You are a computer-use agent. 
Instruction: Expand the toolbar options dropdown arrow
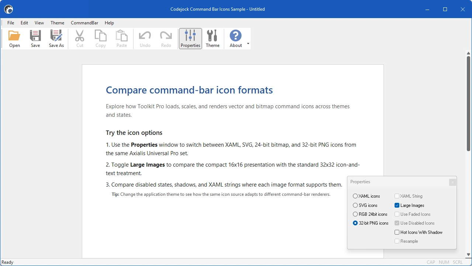click(248, 43)
